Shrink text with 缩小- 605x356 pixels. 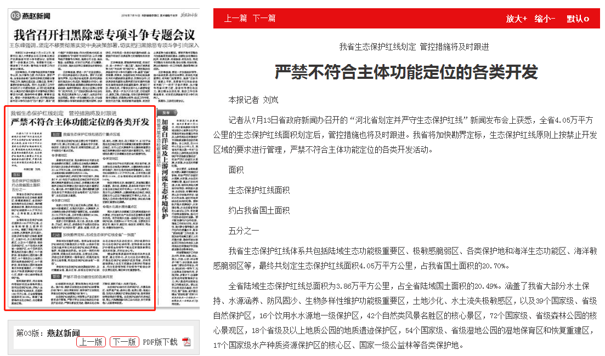(545, 19)
